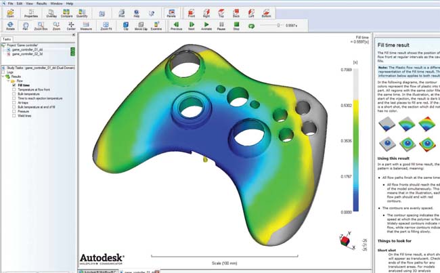Open the Quantify tool

(82, 13)
